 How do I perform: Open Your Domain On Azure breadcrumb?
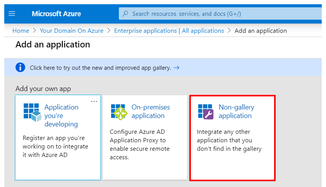[72, 30]
